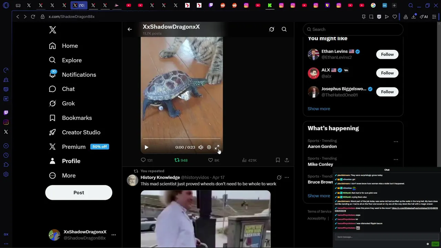Bookmark the turtle video post
441x248 pixels.
tap(278, 160)
